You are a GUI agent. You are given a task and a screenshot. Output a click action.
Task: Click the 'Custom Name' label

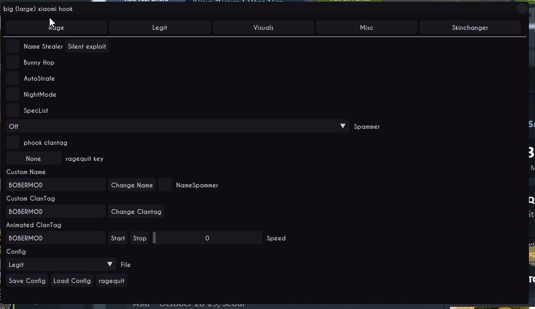coord(26,172)
